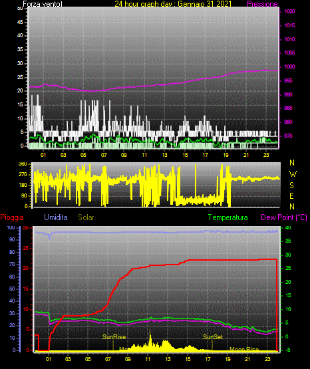Click the Dew Point (°C) legend label

pyautogui.click(x=284, y=217)
